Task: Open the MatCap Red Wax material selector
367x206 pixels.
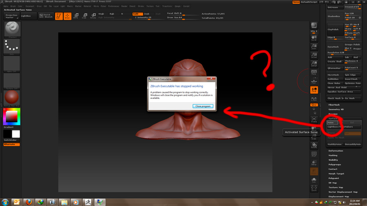Action: [12, 98]
